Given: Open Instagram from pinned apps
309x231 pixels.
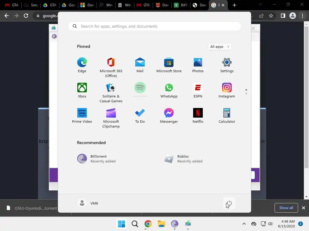Looking at the screenshot, I should (227, 91).
